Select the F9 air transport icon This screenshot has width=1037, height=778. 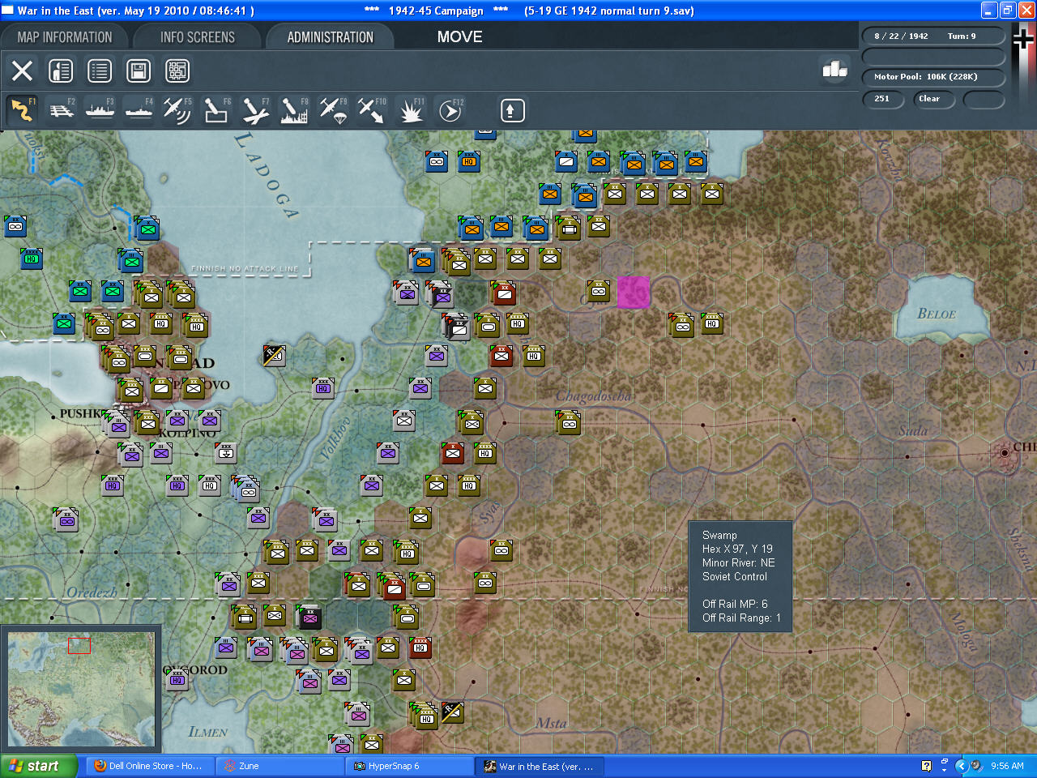pos(333,110)
